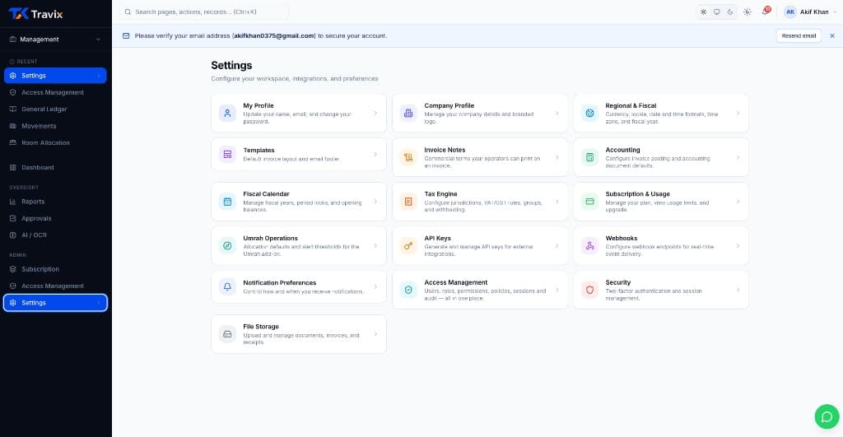Open the My Profile person icon
The height and width of the screenshot is (437, 843).
(227, 114)
